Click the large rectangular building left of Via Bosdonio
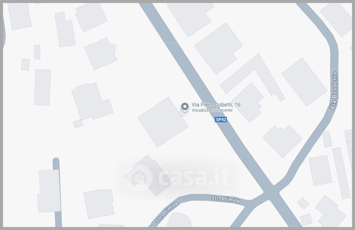 click(304, 82)
